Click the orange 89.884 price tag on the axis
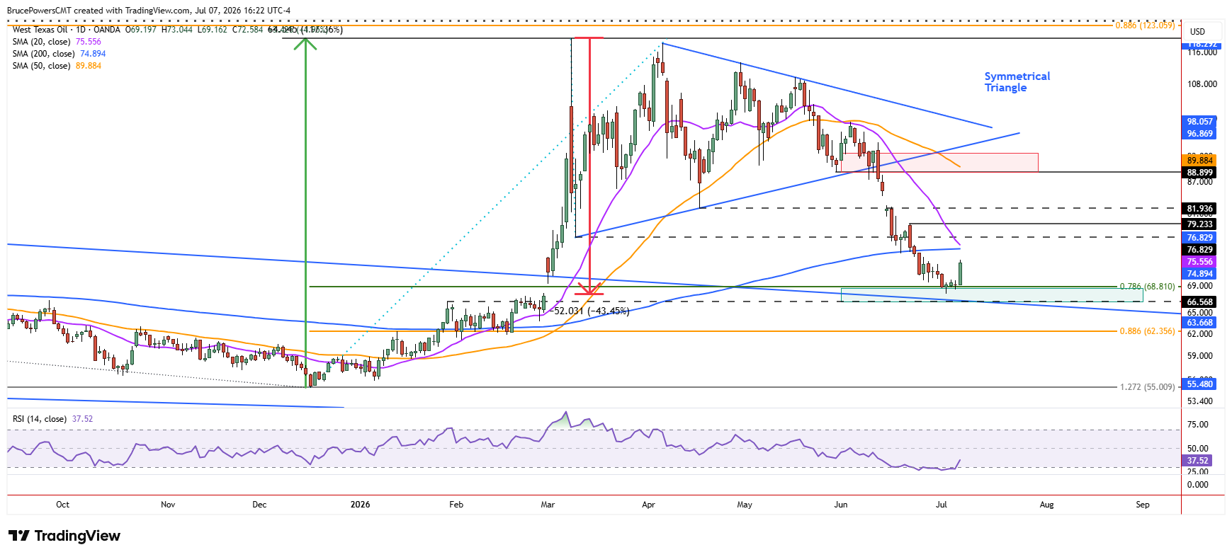The width and height of the screenshot is (1232, 557). click(1200, 161)
